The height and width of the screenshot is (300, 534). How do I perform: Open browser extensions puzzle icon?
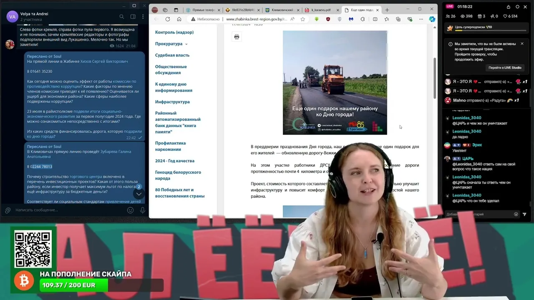coord(363,19)
